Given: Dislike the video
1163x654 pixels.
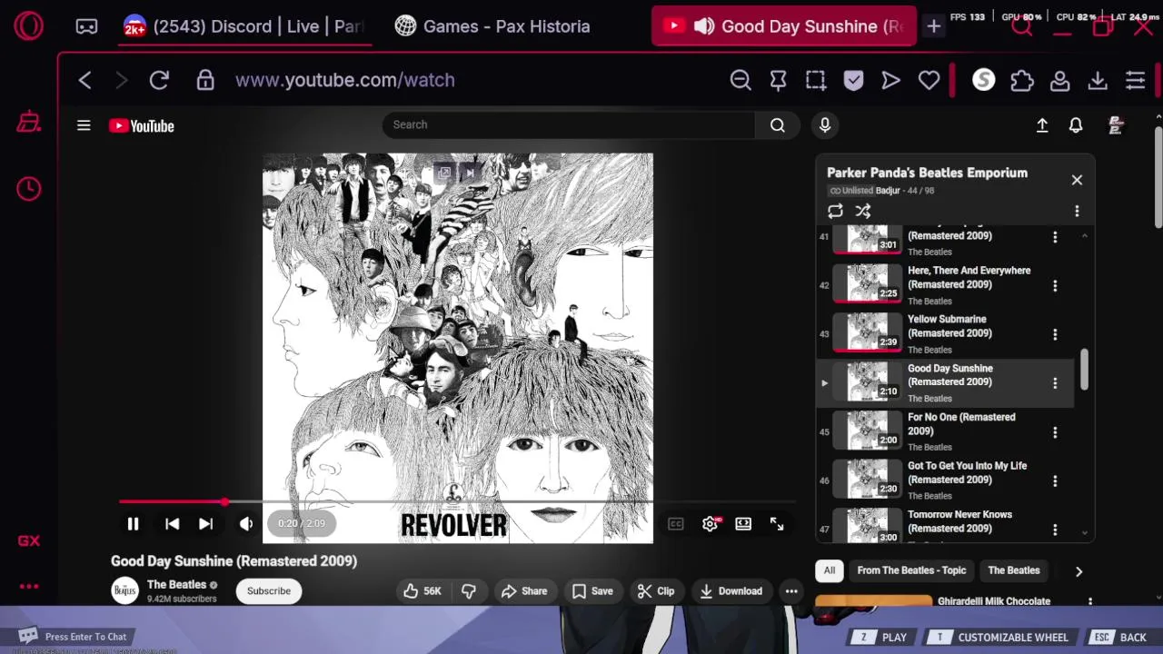Looking at the screenshot, I should pyautogui.click(x=469, y=590).
